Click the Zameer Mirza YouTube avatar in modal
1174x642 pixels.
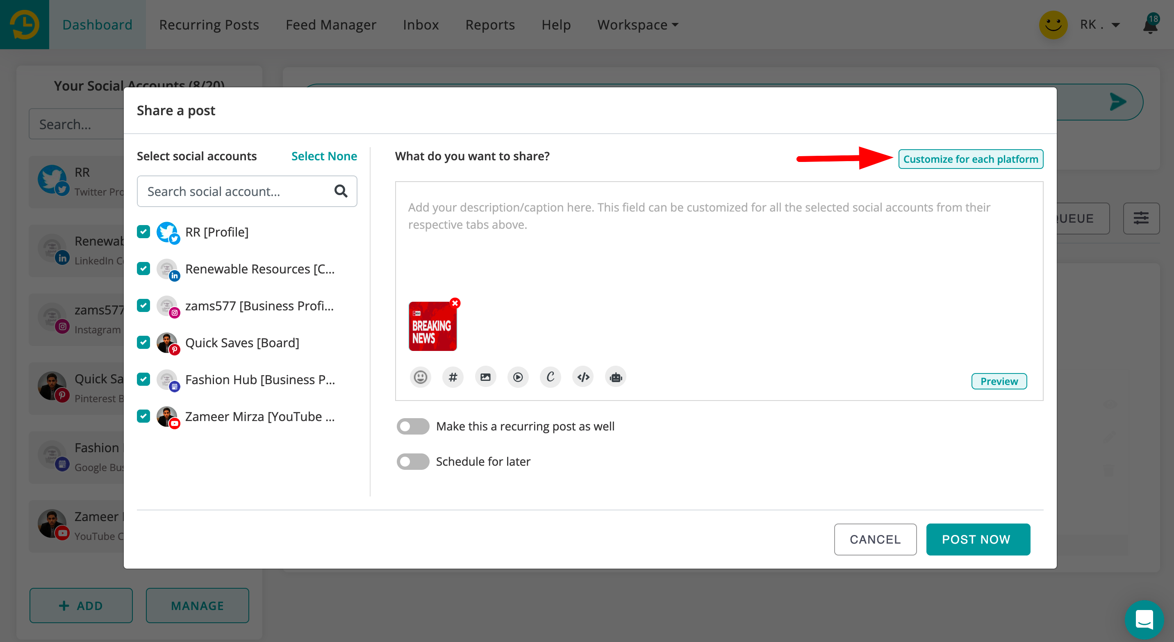(x=168, y=417)
